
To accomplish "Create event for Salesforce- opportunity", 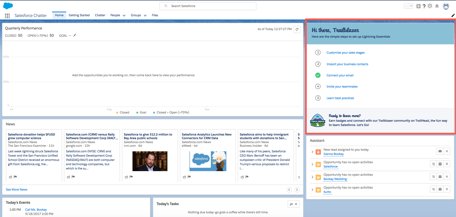I will [440, 164].
